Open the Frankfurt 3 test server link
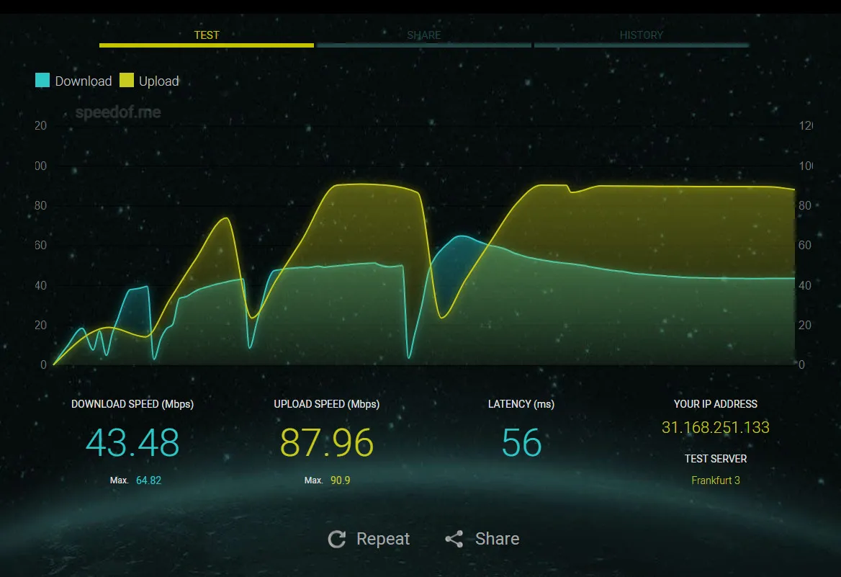 (x=715, y=480)
